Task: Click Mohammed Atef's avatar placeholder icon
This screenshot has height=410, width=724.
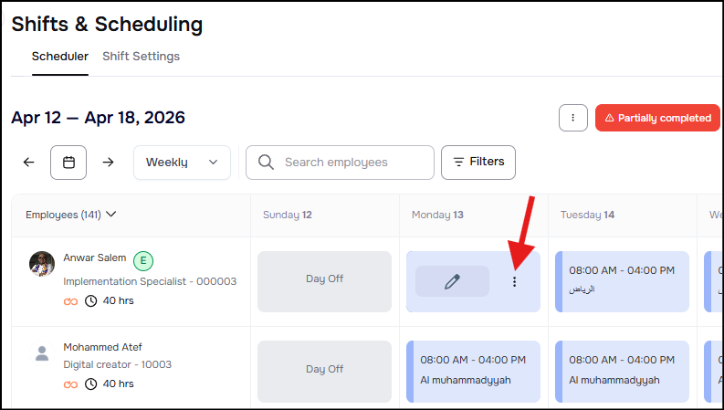Action: 42,353
